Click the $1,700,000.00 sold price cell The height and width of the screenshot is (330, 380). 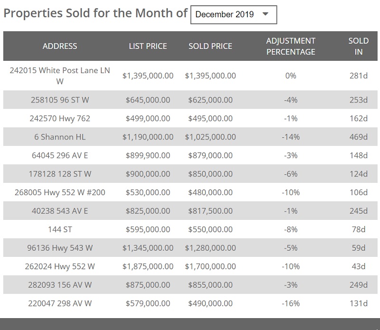pos(210,266)
